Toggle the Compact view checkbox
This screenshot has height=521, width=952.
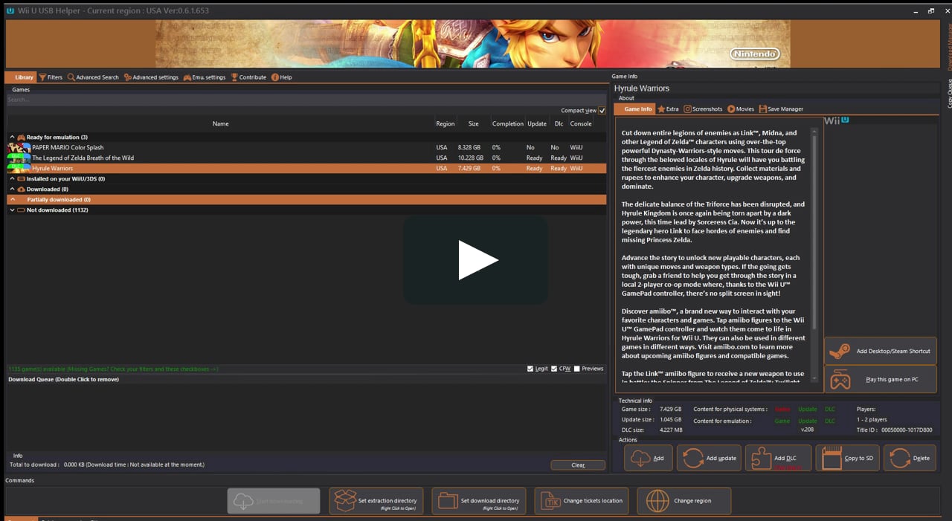pyautogui.click(x=602, y=111)
